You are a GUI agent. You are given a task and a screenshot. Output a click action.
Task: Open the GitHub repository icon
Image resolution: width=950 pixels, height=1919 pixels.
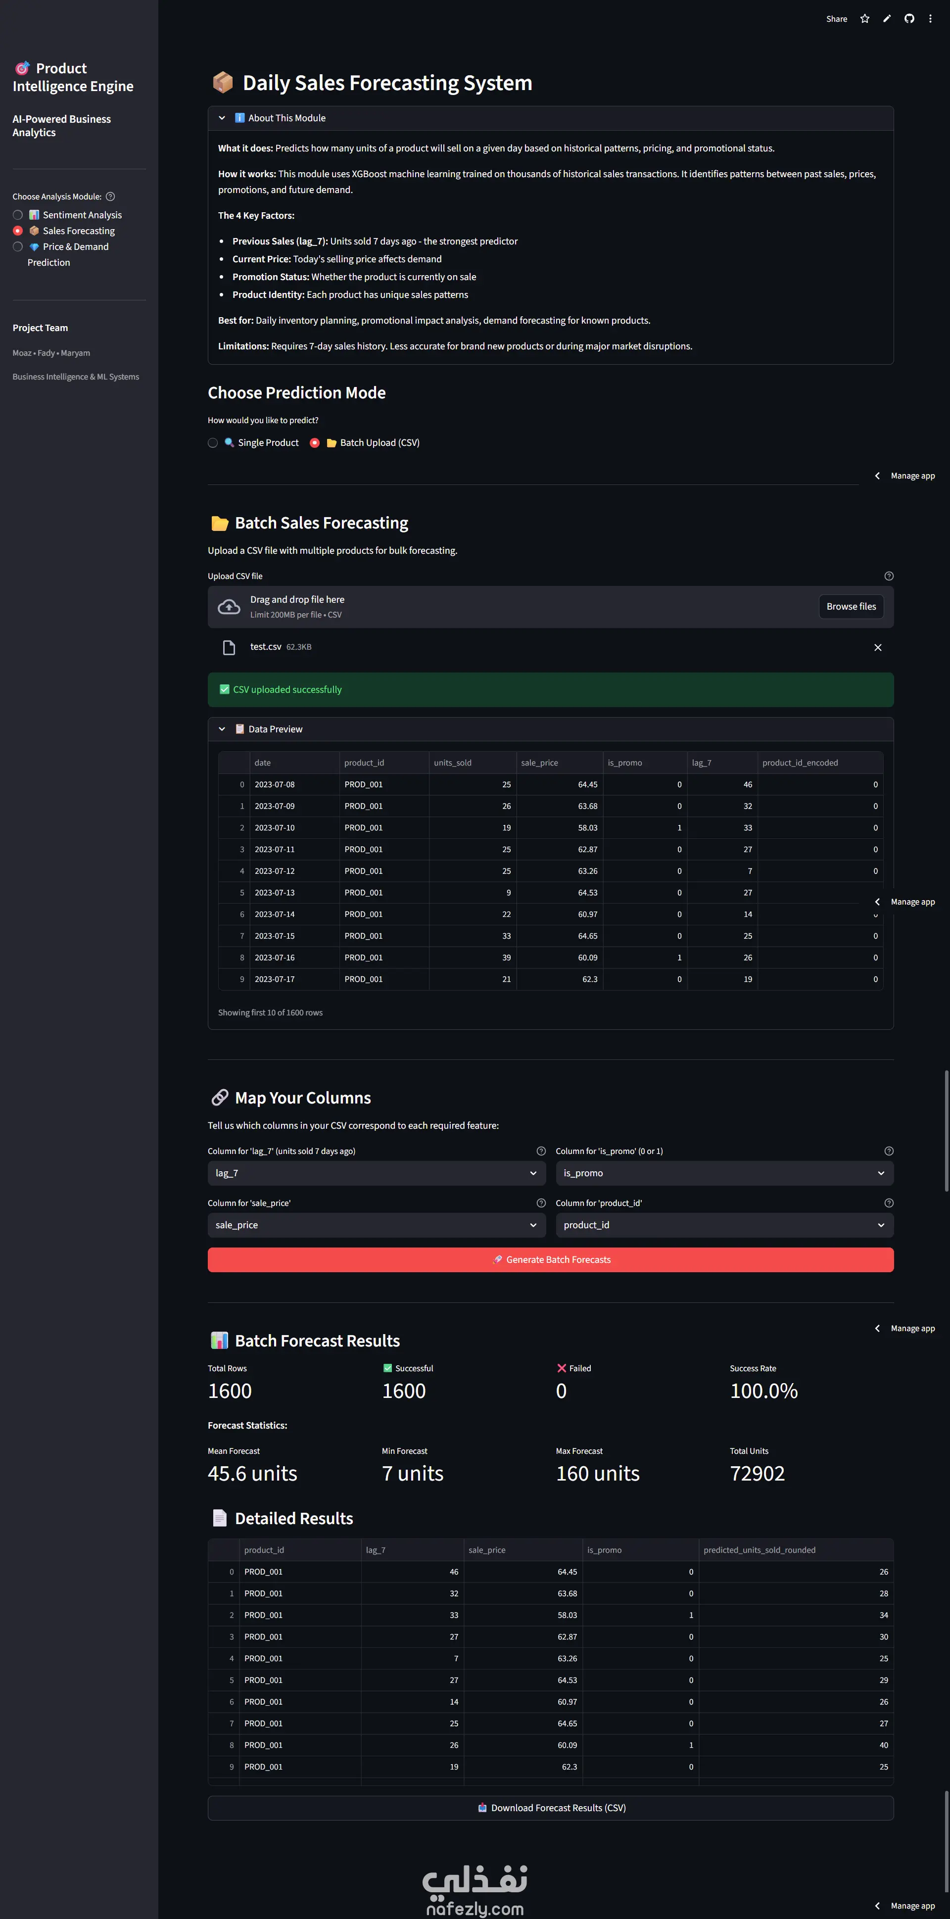[909, 19]
